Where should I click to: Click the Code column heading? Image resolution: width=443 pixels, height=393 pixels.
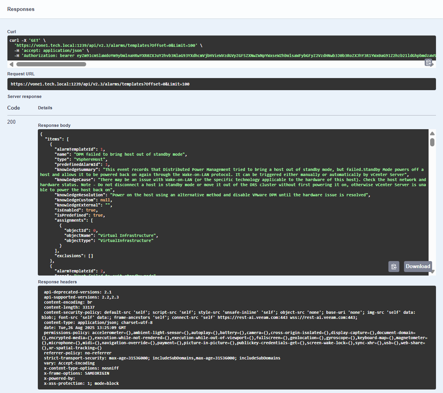(14, 108)
